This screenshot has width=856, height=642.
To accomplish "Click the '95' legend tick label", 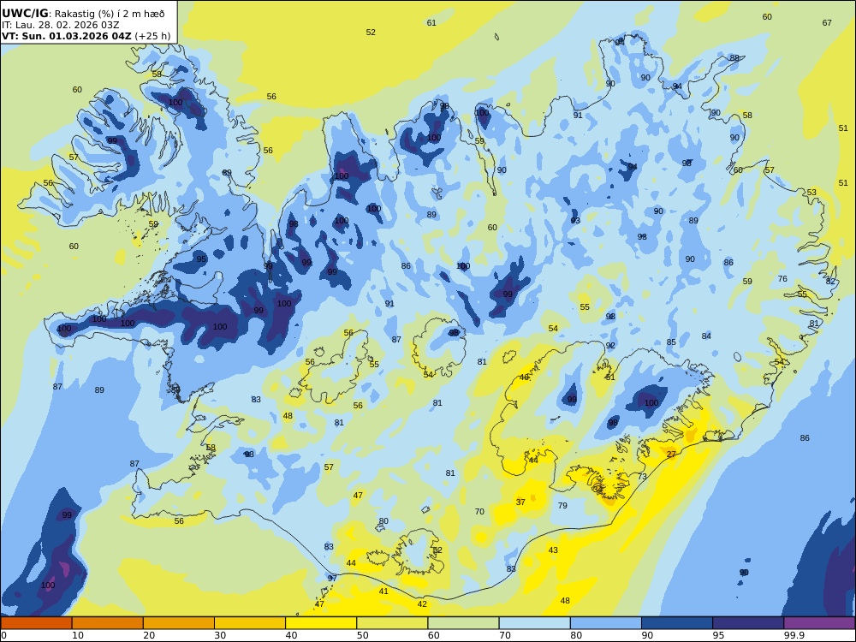I will pos(718,635).
